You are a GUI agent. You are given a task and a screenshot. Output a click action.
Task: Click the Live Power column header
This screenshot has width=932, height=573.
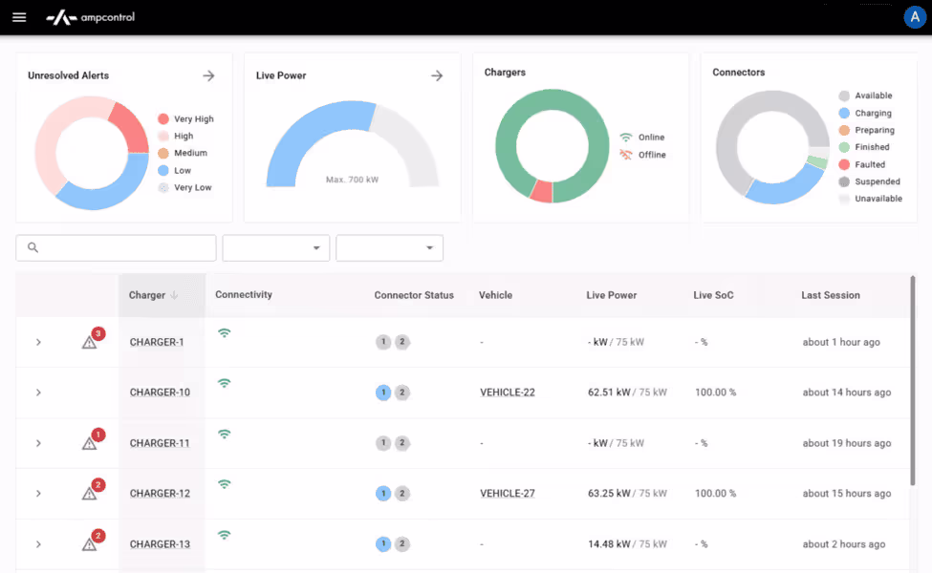pyautogui.click(x=612, y=295)
